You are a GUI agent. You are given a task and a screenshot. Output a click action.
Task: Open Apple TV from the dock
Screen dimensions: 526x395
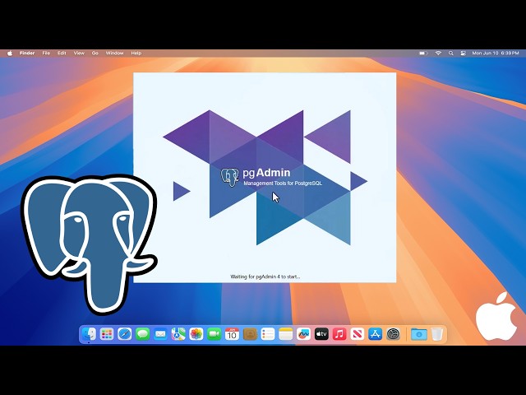tap(321, 334)
